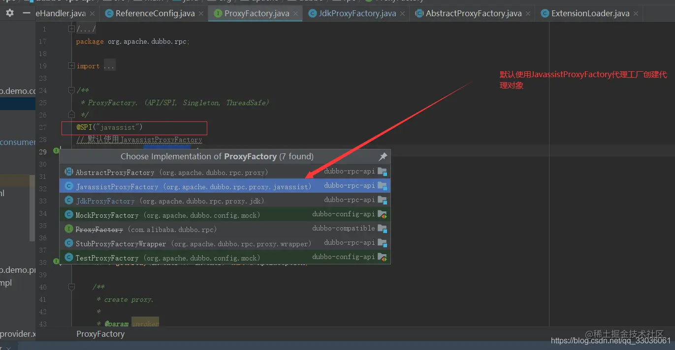This screenshot has height=350, width=675.
Task: Click the interface icon beside strikethrough ProxyFactory entry
Action: tap(69, 229)
